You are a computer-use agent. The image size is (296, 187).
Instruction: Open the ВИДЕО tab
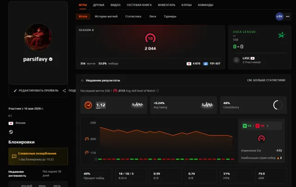point(115,5)
